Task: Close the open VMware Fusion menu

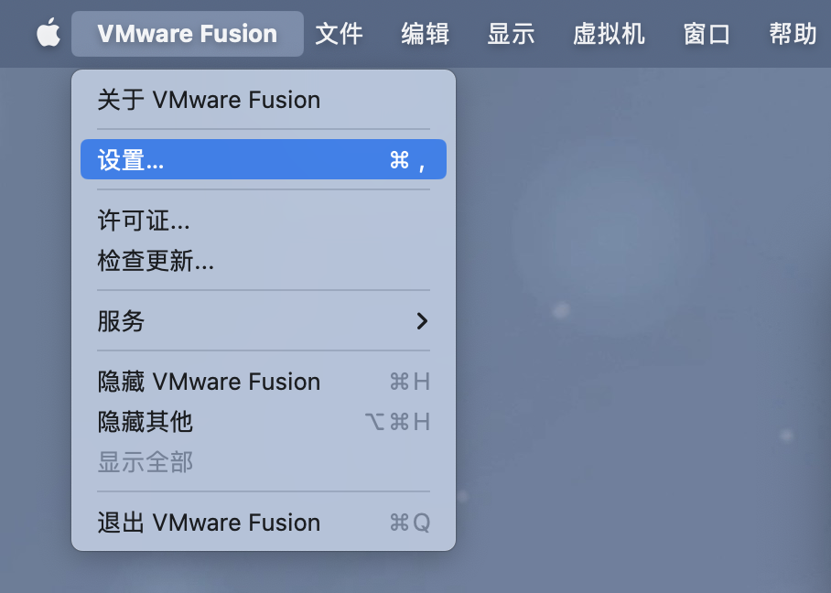Action: [187, 34]
